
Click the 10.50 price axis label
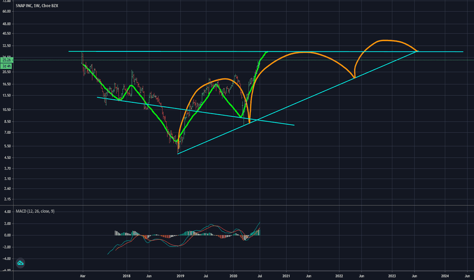[x=6, y=109]
